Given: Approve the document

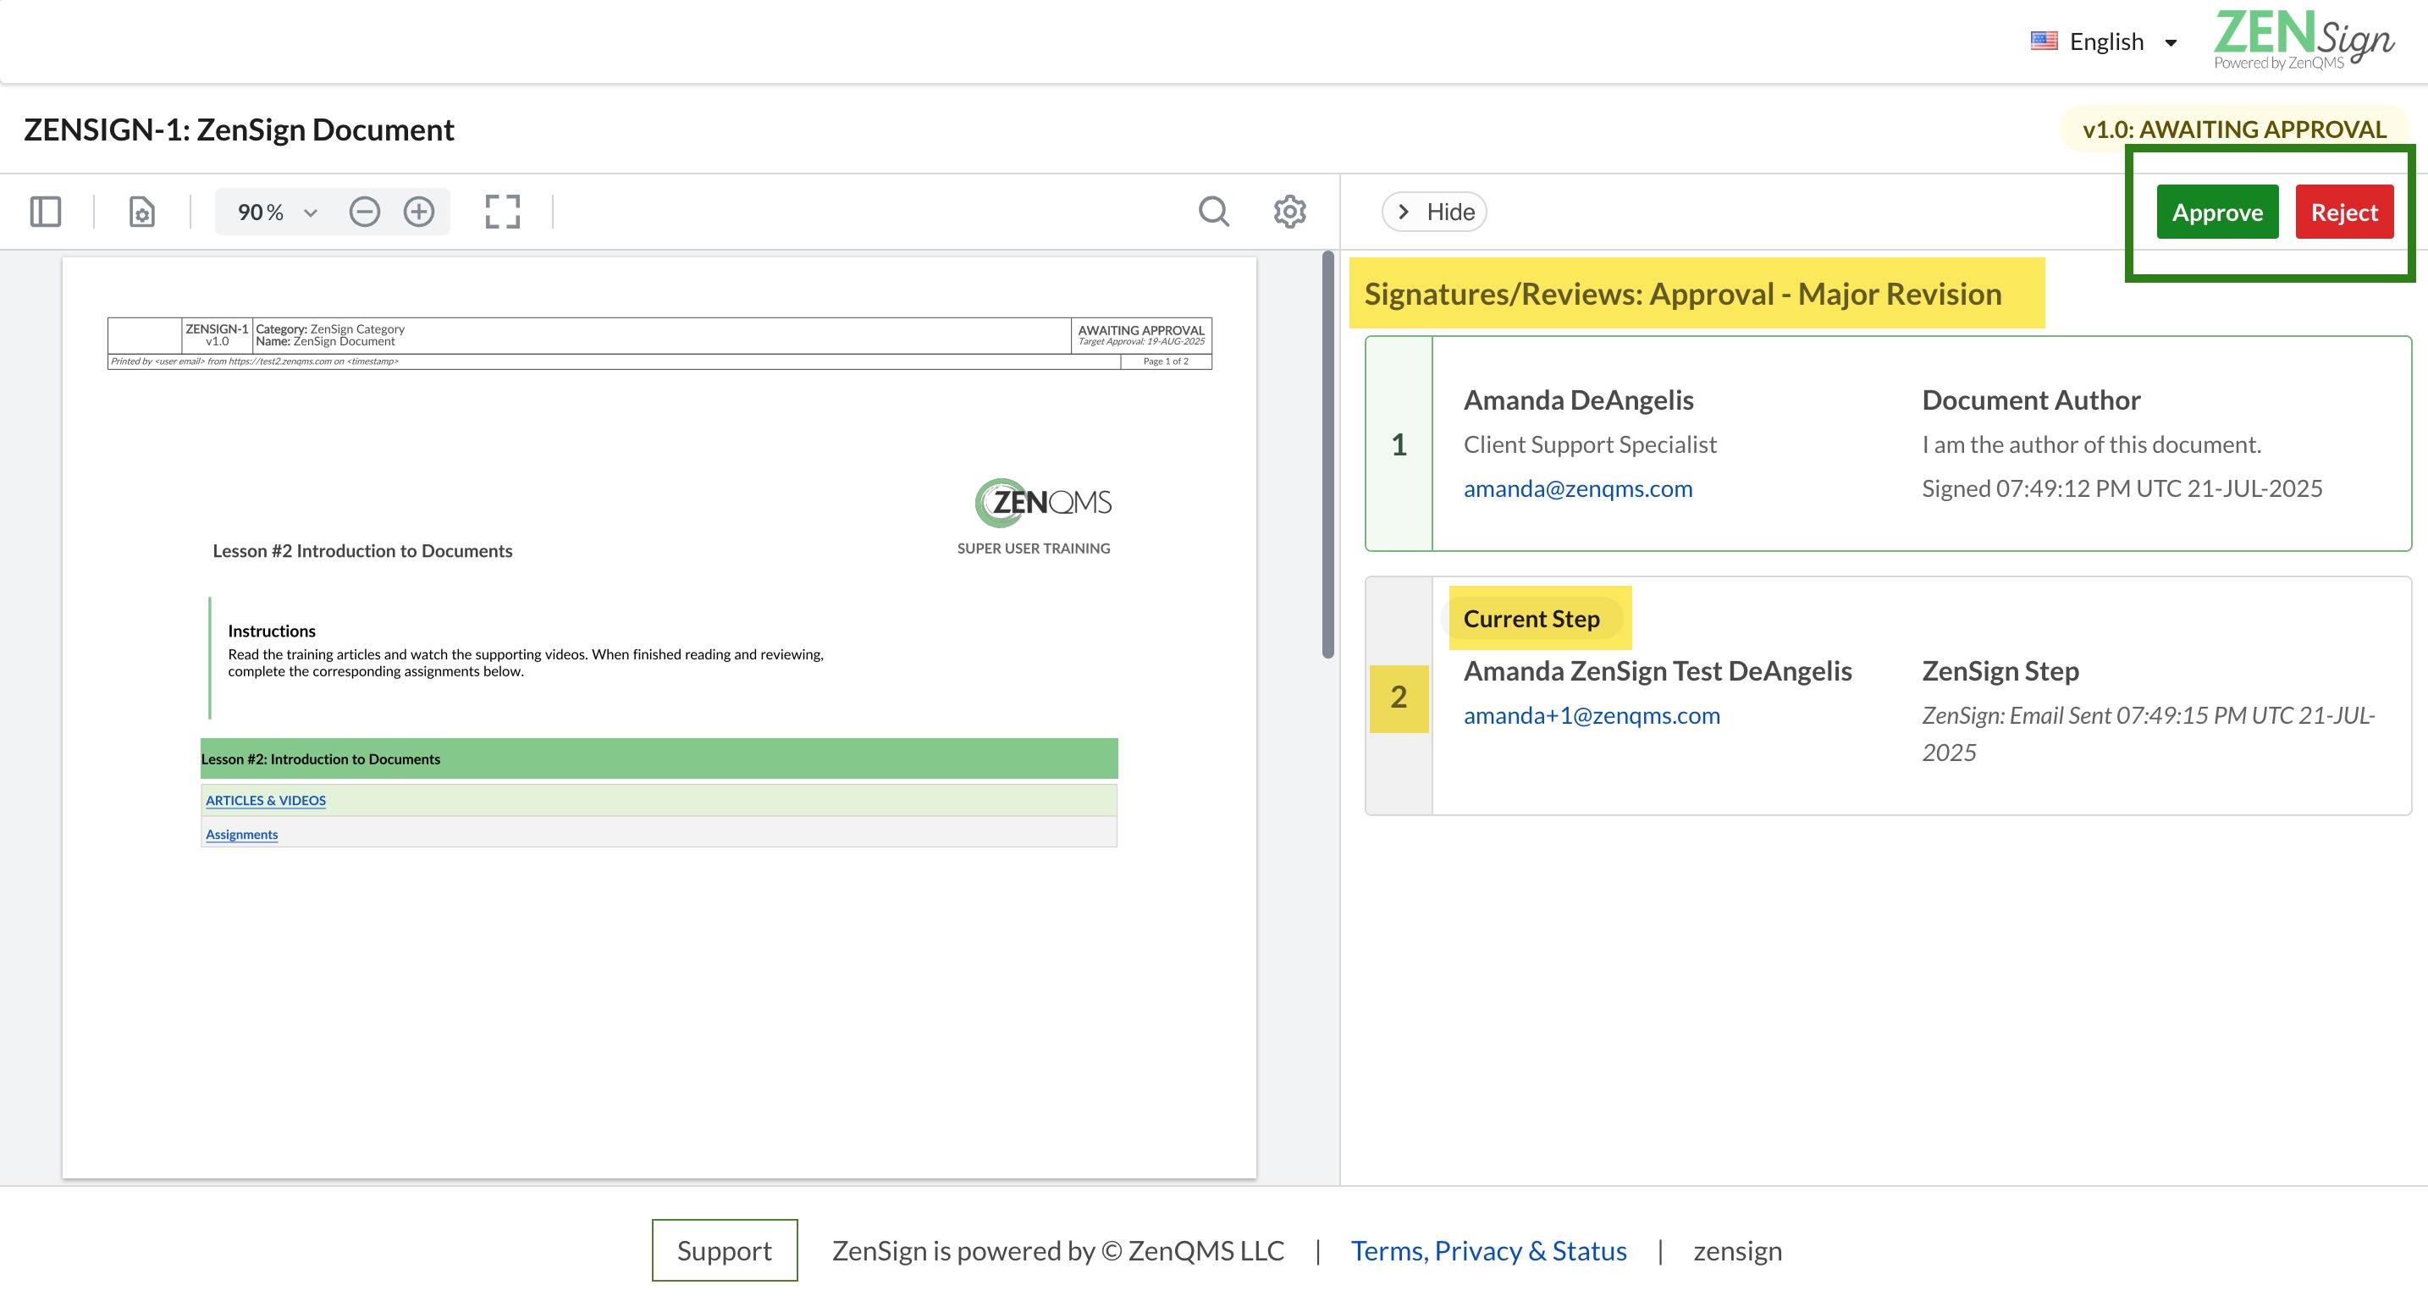Looking at the screenshot, I should pos(2217,212).
